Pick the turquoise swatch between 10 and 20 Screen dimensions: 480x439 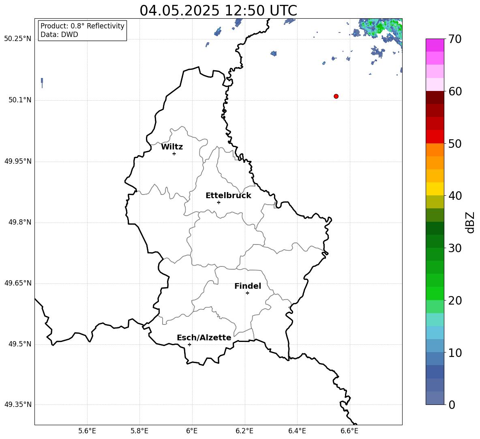point(435,319)
